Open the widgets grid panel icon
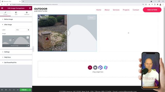 pos(30,8)
